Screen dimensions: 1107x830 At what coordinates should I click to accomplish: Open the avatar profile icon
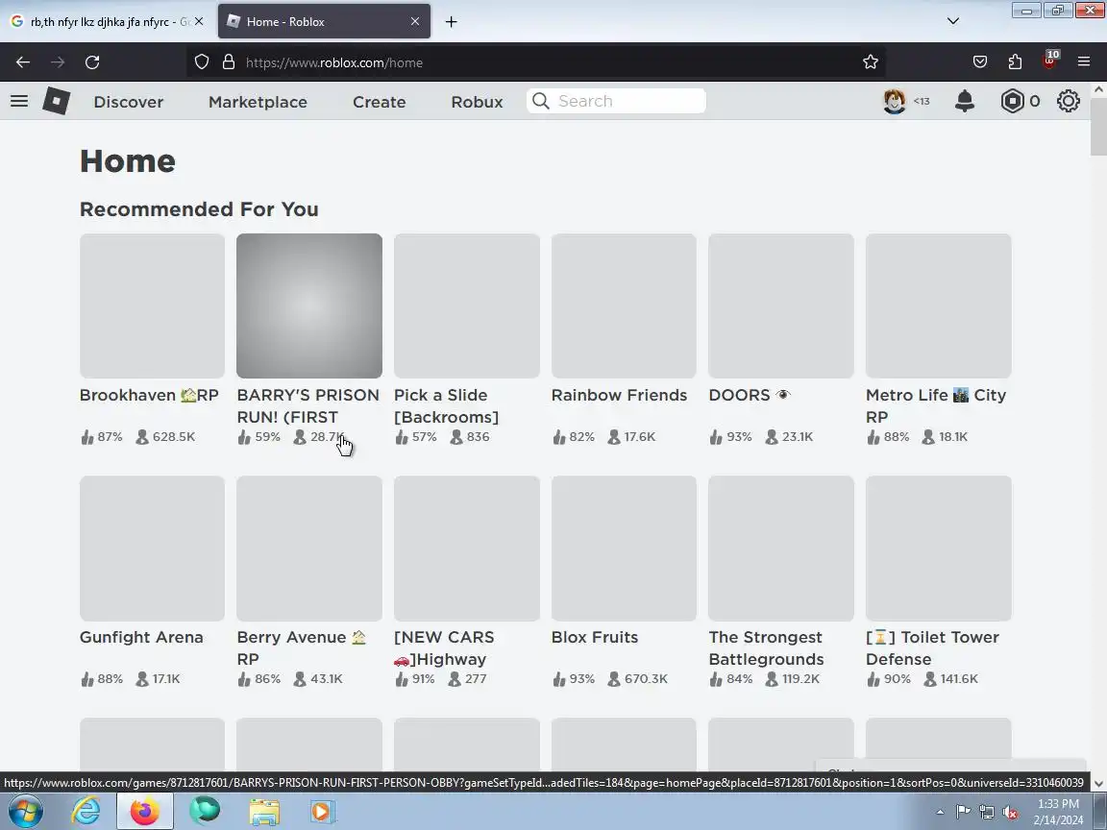pyautogui.click(x=895, y=101)
